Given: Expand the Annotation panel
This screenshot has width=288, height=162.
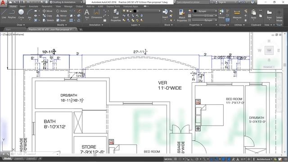Looking at the screenshot, I should coord(96,25).
